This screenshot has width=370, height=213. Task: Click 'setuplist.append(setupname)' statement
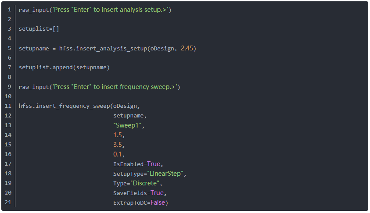coord(64,67)
